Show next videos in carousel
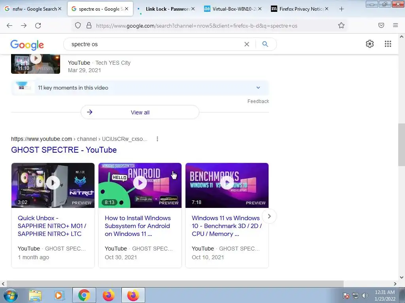The height and width of the screenshot is (303, 405). pos(269,216)
